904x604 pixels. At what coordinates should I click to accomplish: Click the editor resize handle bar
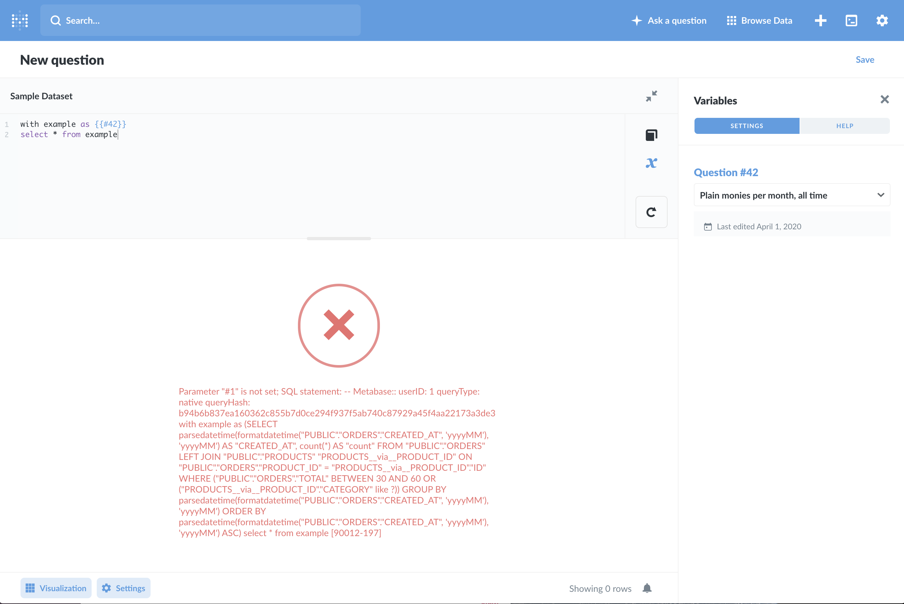(339, 239)
